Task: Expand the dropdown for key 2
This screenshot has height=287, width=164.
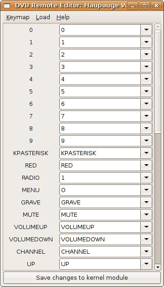Action: click(x=146, y=54)
